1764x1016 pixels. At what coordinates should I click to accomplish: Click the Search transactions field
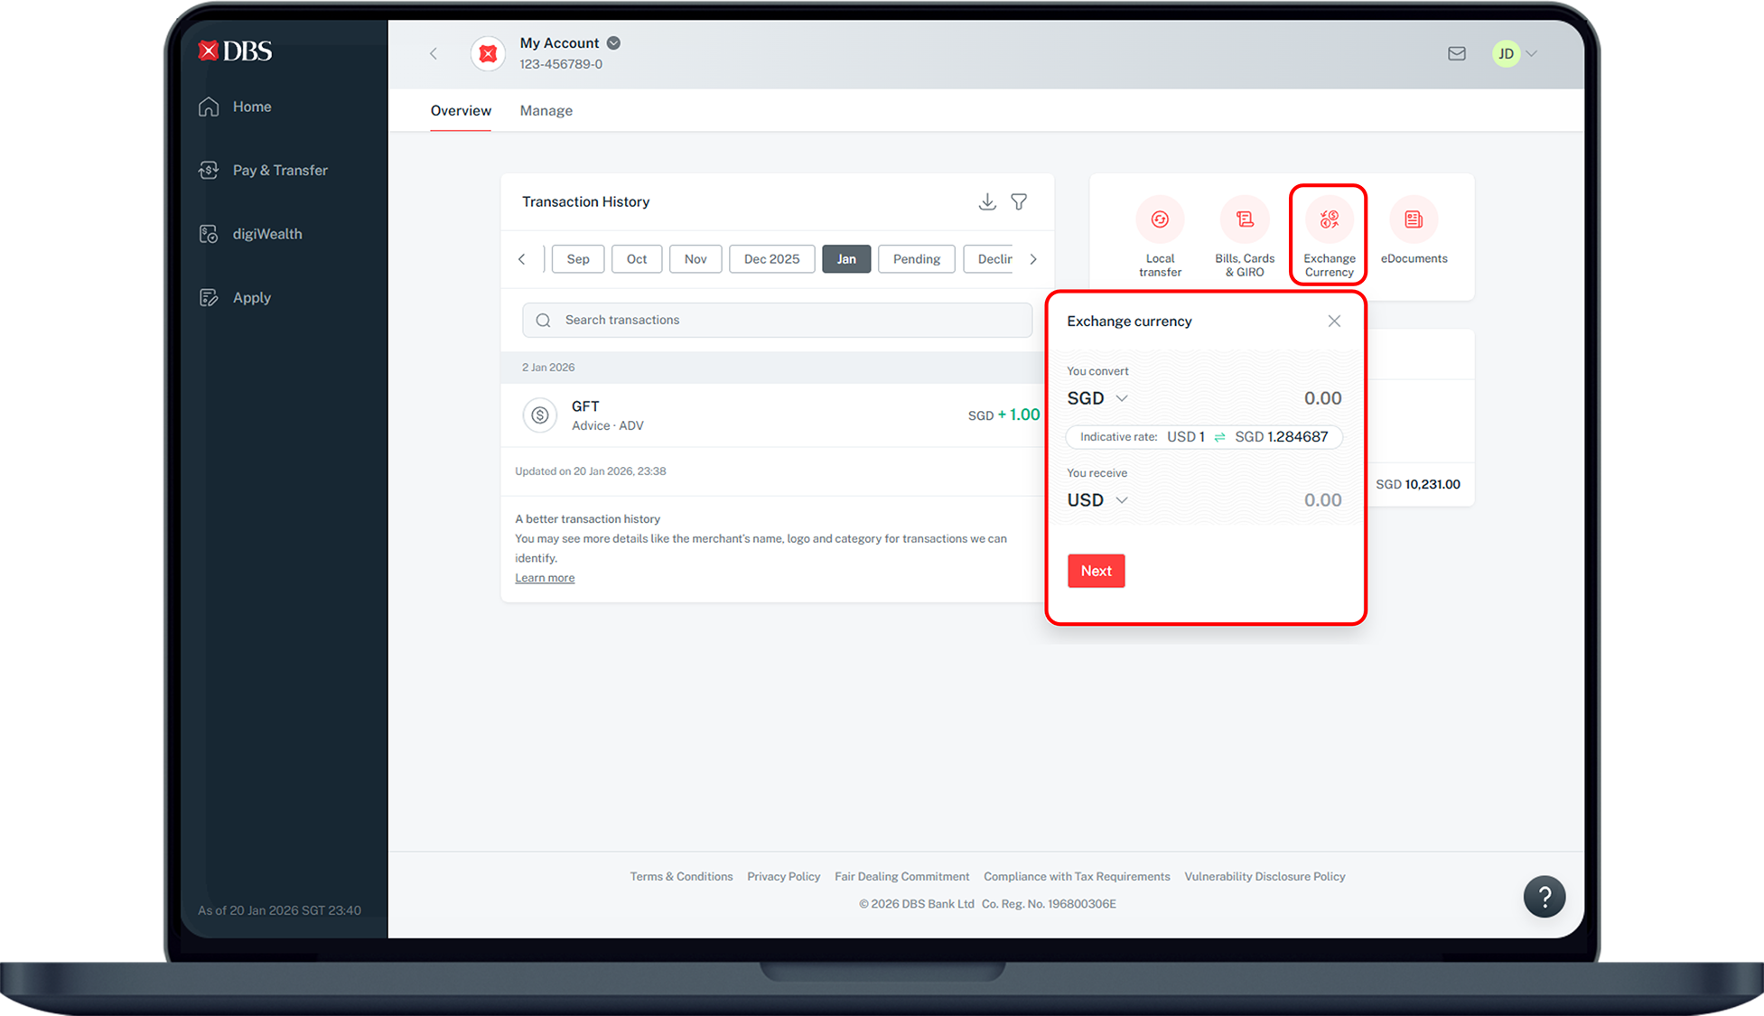click(x=777, y=320)
